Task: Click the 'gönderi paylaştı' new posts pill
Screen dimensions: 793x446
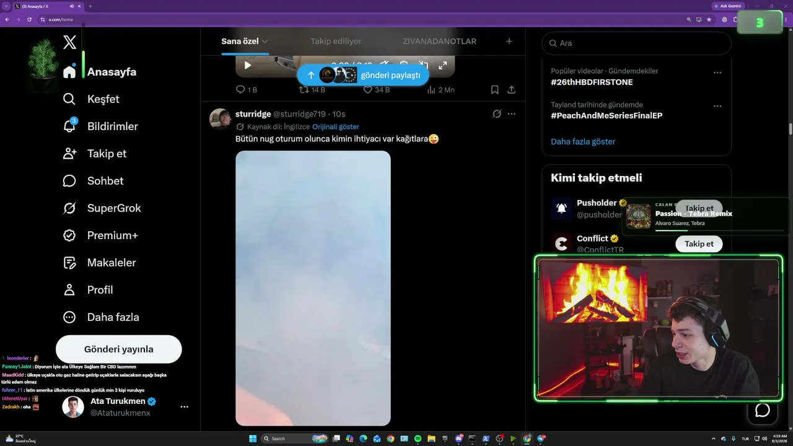Action: tap(363, 75)
